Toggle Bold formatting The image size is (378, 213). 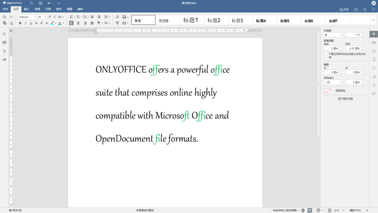(20, 23)
